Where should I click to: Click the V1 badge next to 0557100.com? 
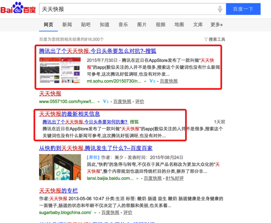point(106,102)
